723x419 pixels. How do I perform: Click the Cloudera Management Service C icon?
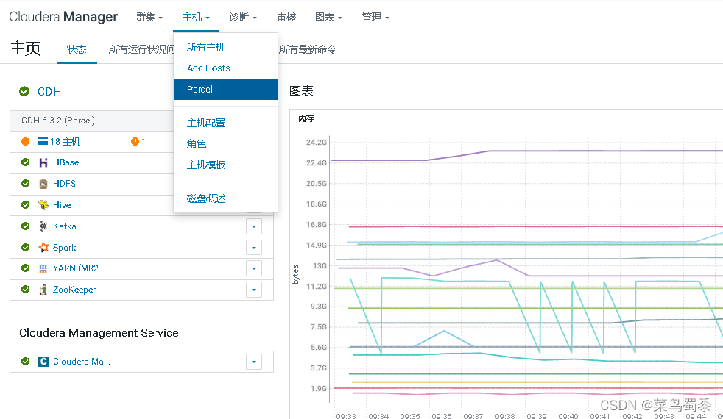coord(43,362)
